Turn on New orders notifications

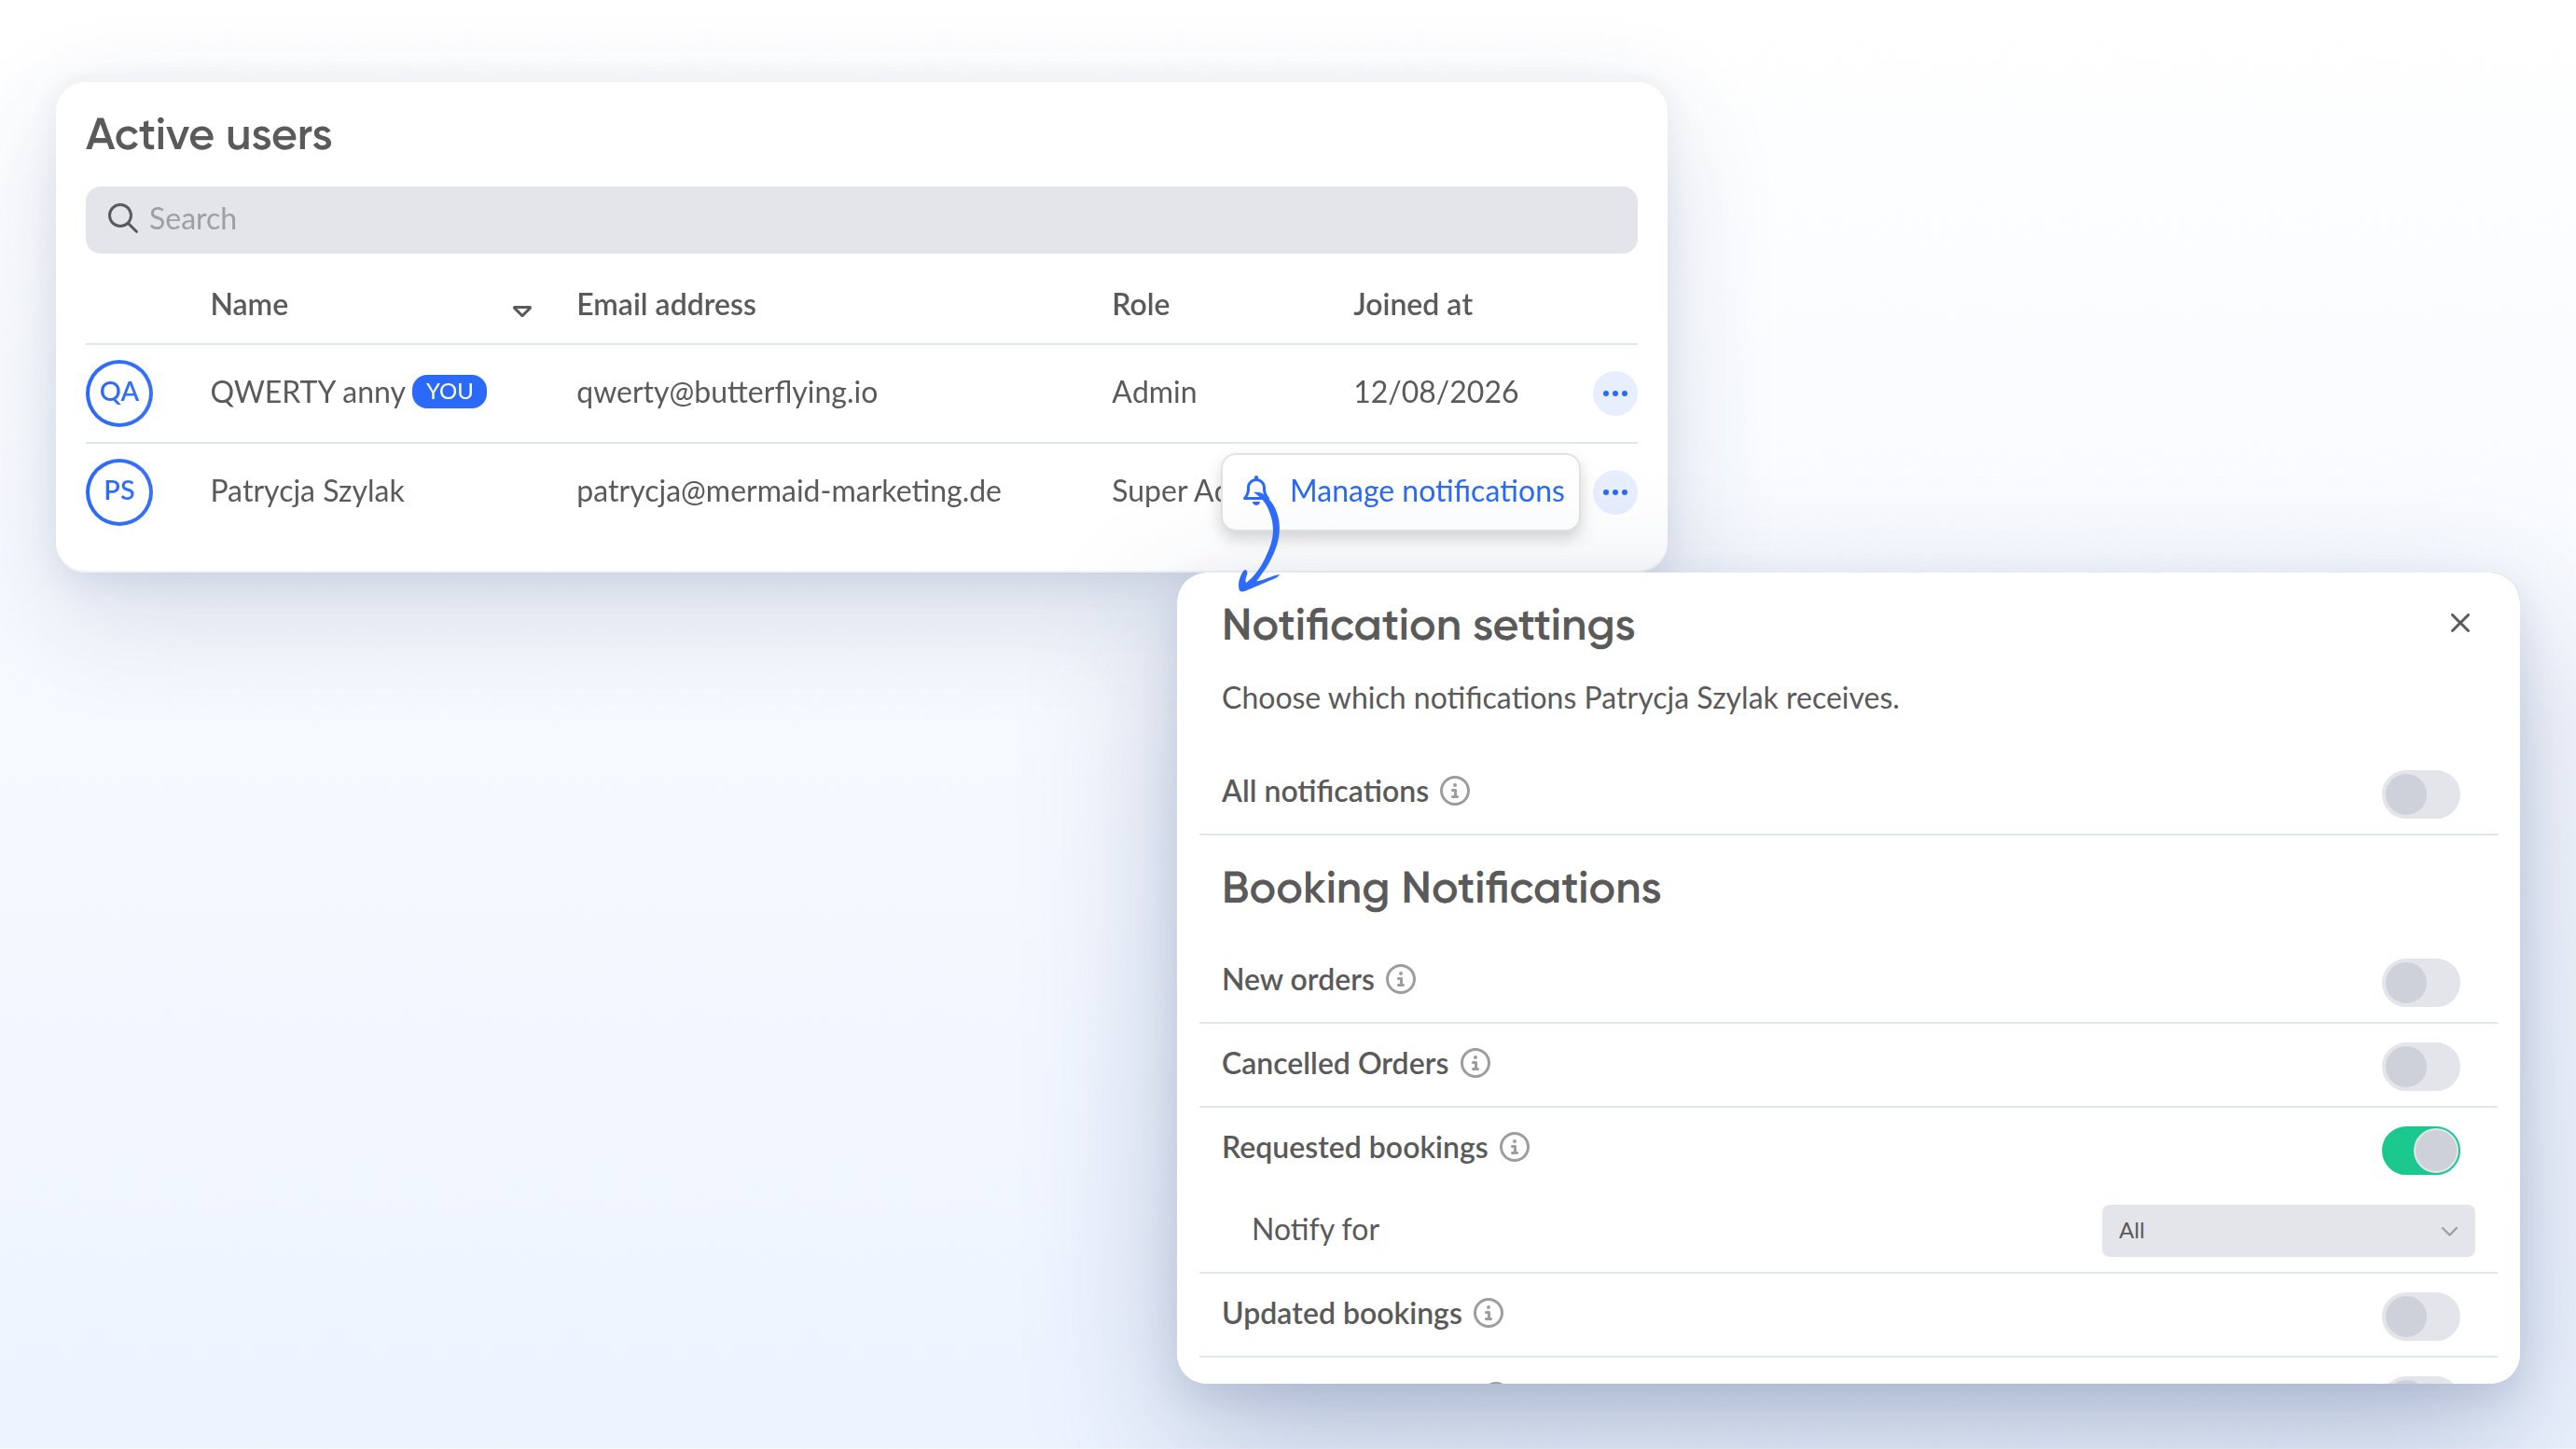click(2420, 982)
